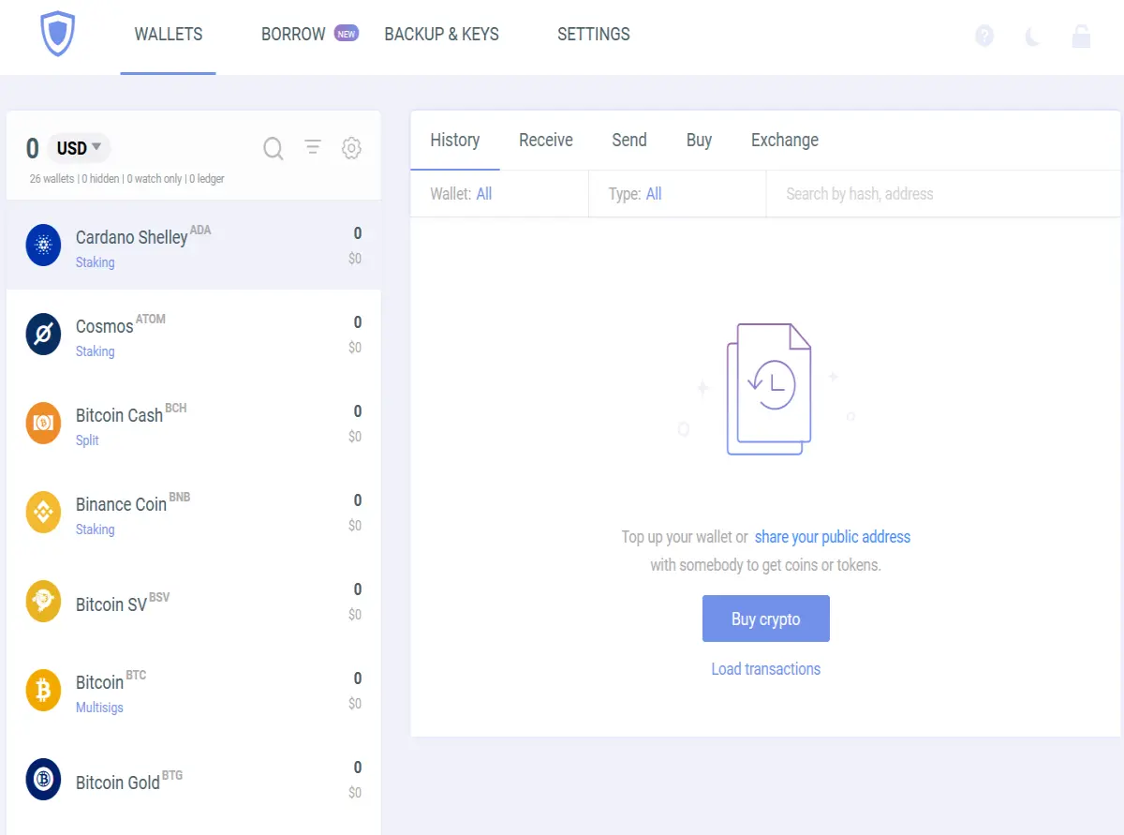This screenshot has width=1124, height=835.
Task: Click the Bitcoin BTC coin icon
Action: (43, 691)
